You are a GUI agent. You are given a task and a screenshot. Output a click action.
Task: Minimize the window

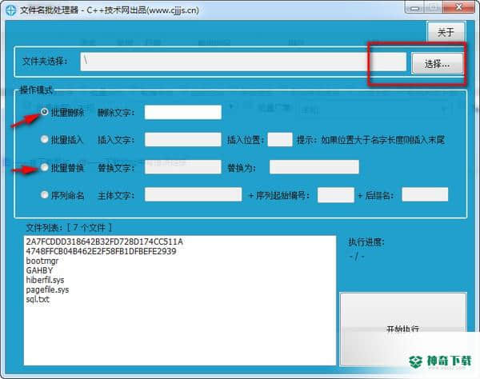point(414,8)
